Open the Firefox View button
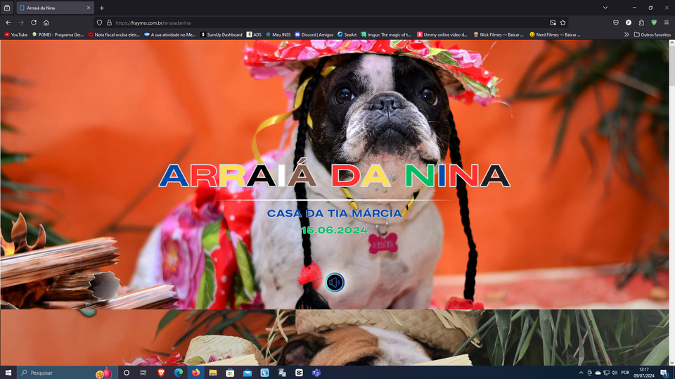The height and width of the screenshot is (379, 675). coord(7,8)
